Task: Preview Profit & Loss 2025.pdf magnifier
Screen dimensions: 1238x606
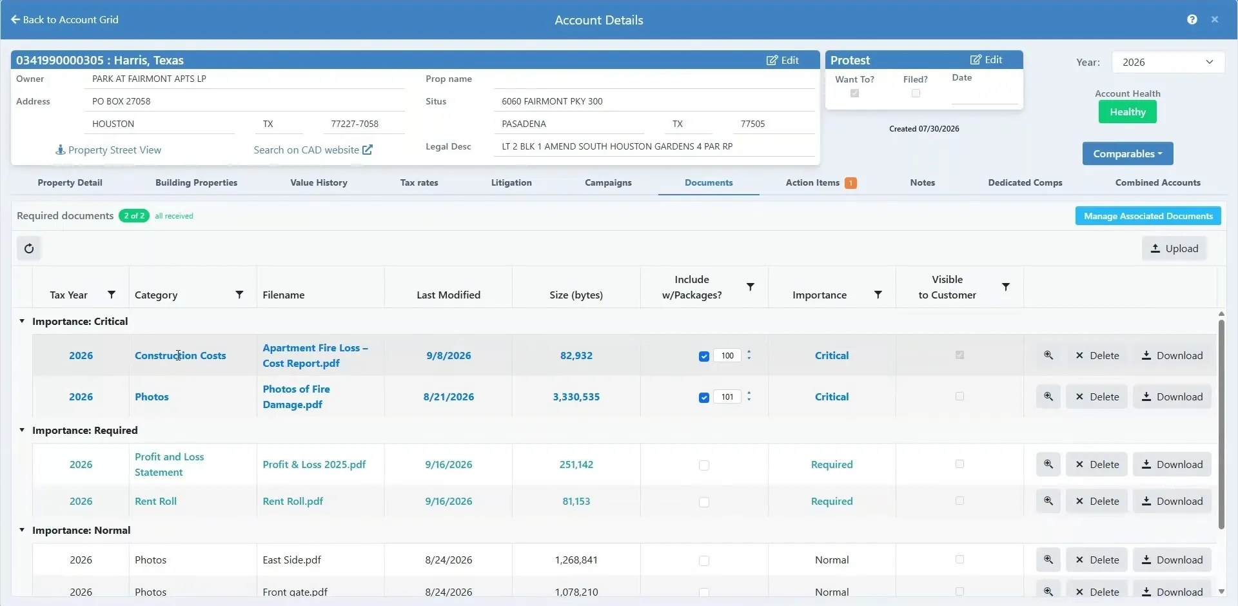Action: tap(1048, 464)
